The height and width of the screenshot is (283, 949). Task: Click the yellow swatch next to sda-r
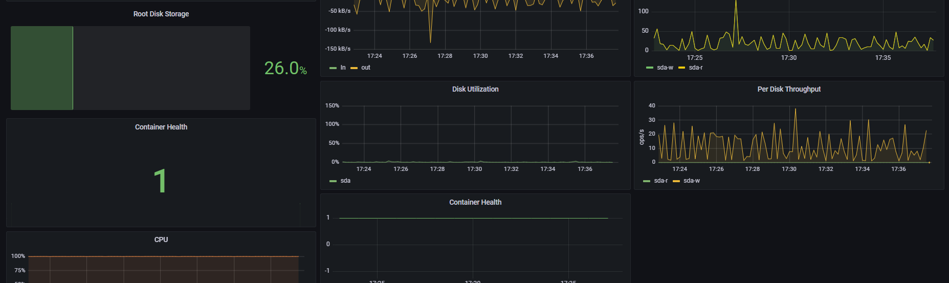tap(681, 68)
